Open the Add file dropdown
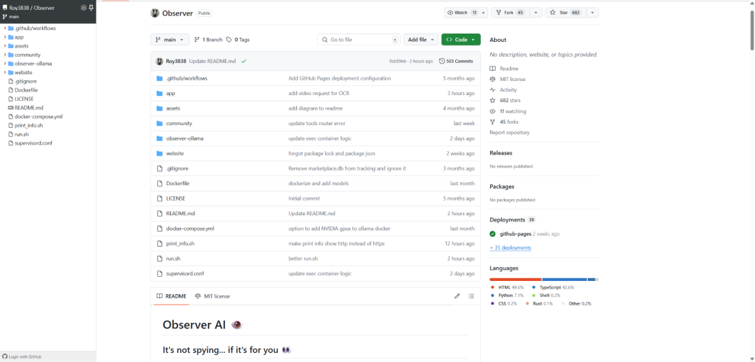 [421, 39]
